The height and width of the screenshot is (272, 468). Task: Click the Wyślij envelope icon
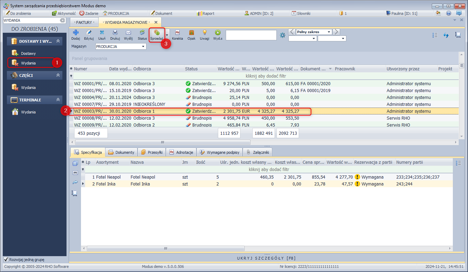point(128,33)
